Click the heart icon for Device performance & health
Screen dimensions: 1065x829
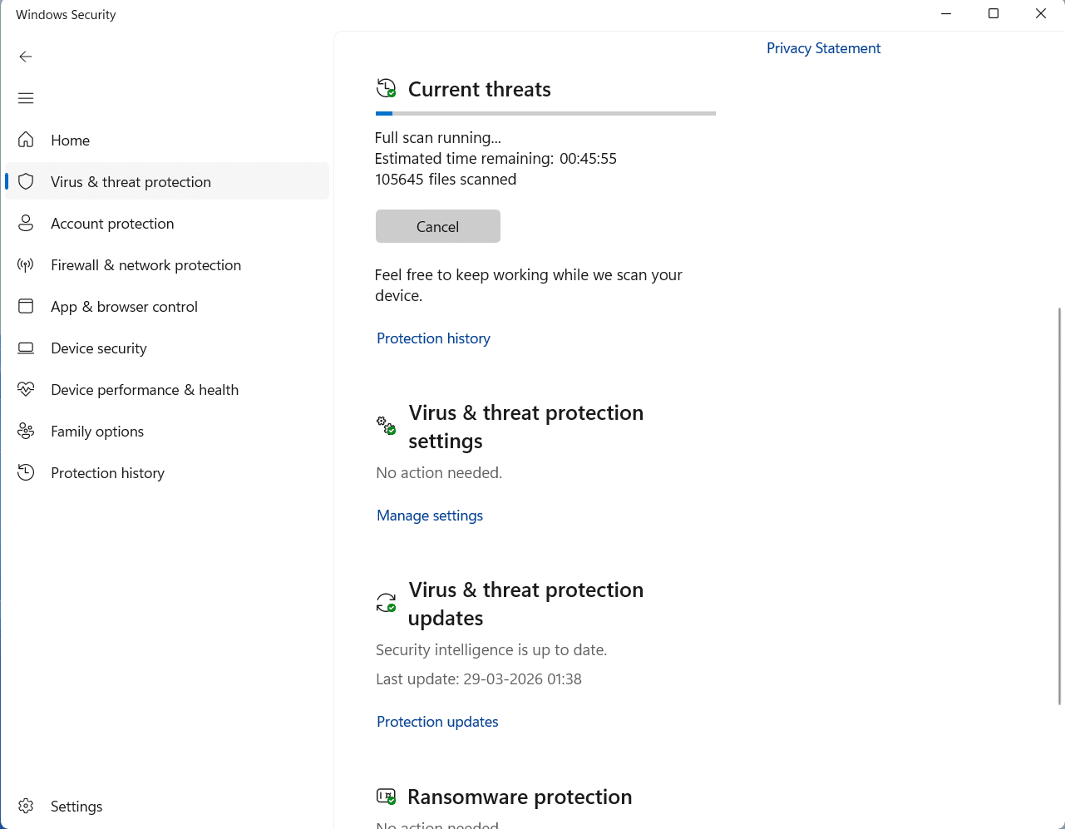pyautogui.click(x=26, y=389)
